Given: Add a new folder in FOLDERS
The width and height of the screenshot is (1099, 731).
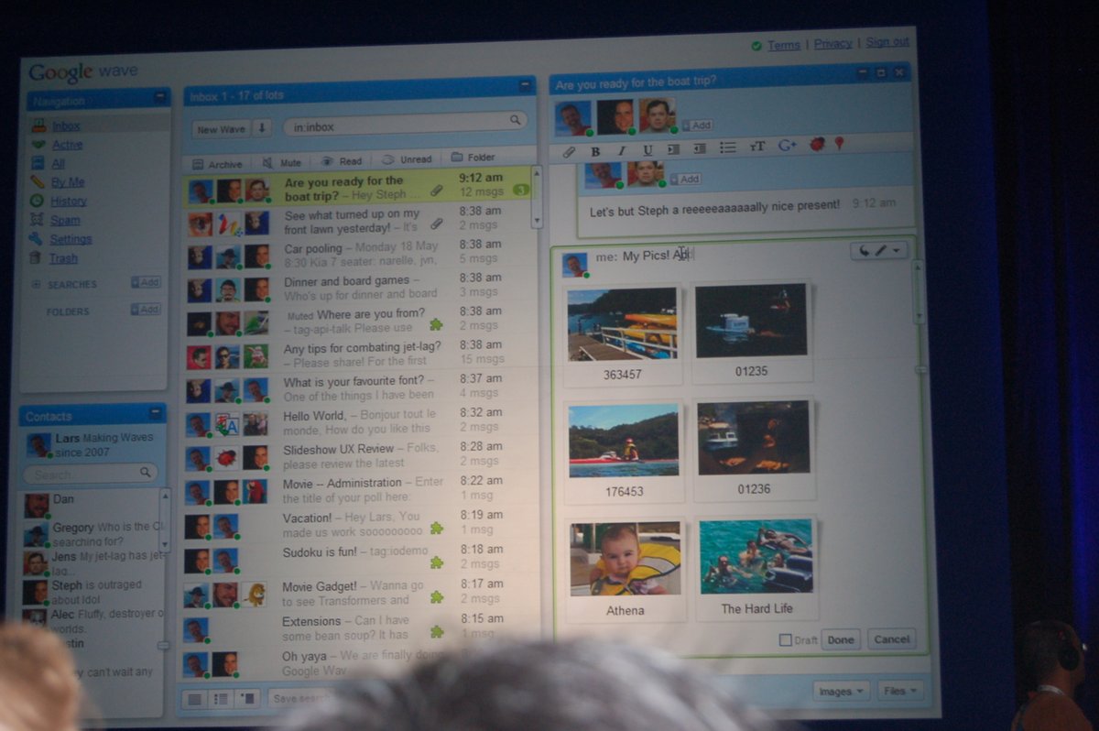Looking at the screenshot, I should (145, 310).
